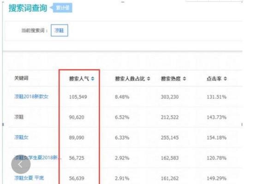
Task: Click the gray back arrow circle
Action: pyautogui.click(x=21, y=164)
